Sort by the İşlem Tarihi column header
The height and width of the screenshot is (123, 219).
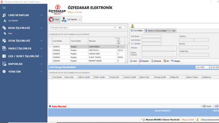pos(85,77)
